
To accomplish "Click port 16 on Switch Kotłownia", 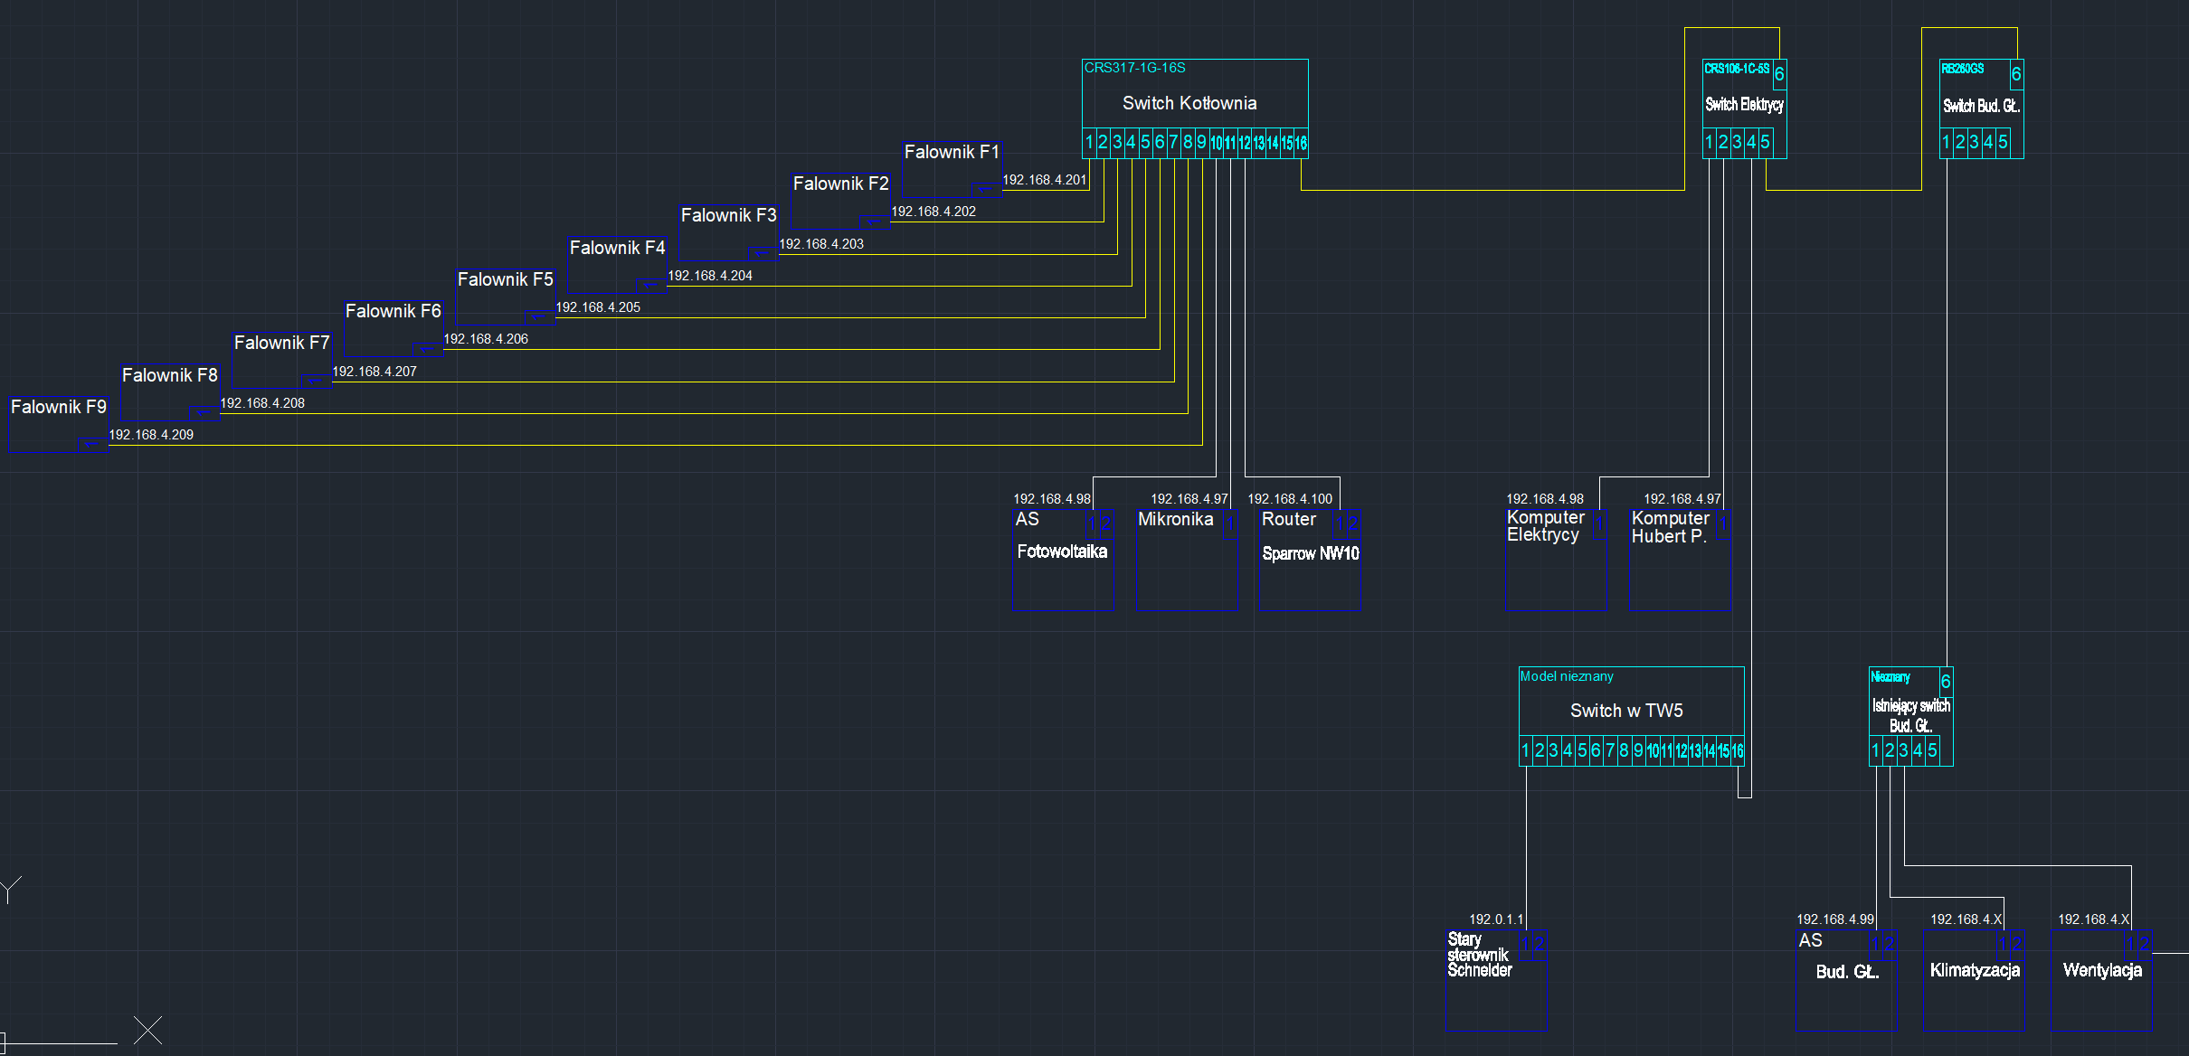I will tap(1301, 143).
